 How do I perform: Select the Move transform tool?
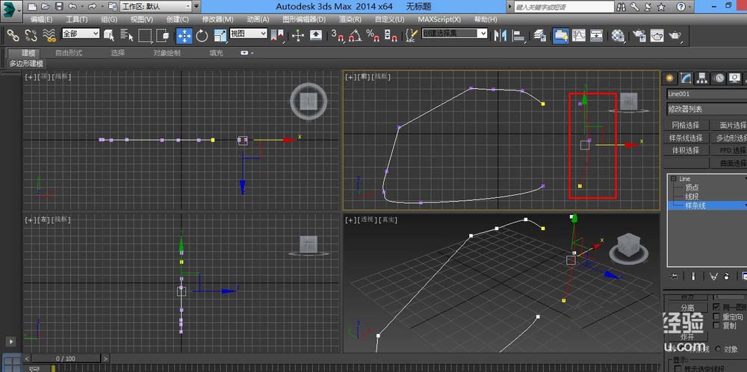(184, 35)
